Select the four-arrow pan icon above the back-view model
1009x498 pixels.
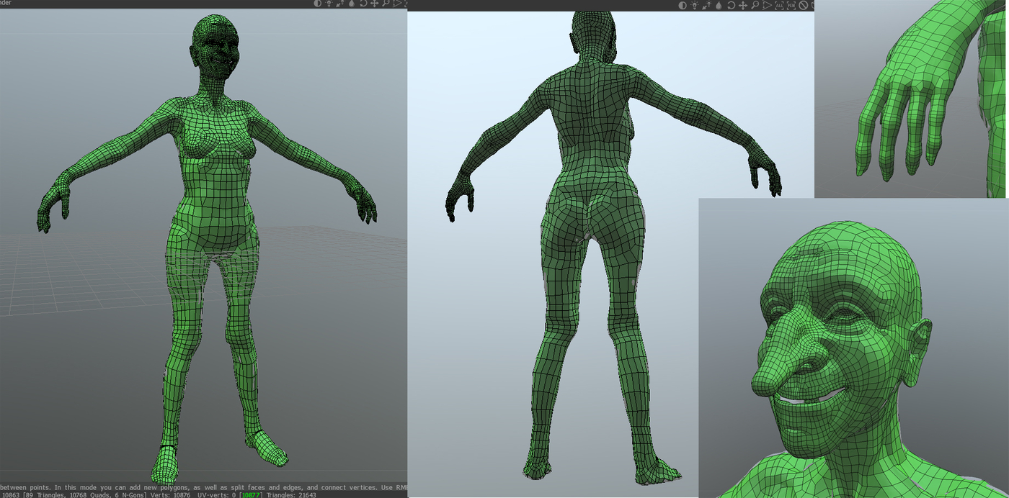coord(743,5)
